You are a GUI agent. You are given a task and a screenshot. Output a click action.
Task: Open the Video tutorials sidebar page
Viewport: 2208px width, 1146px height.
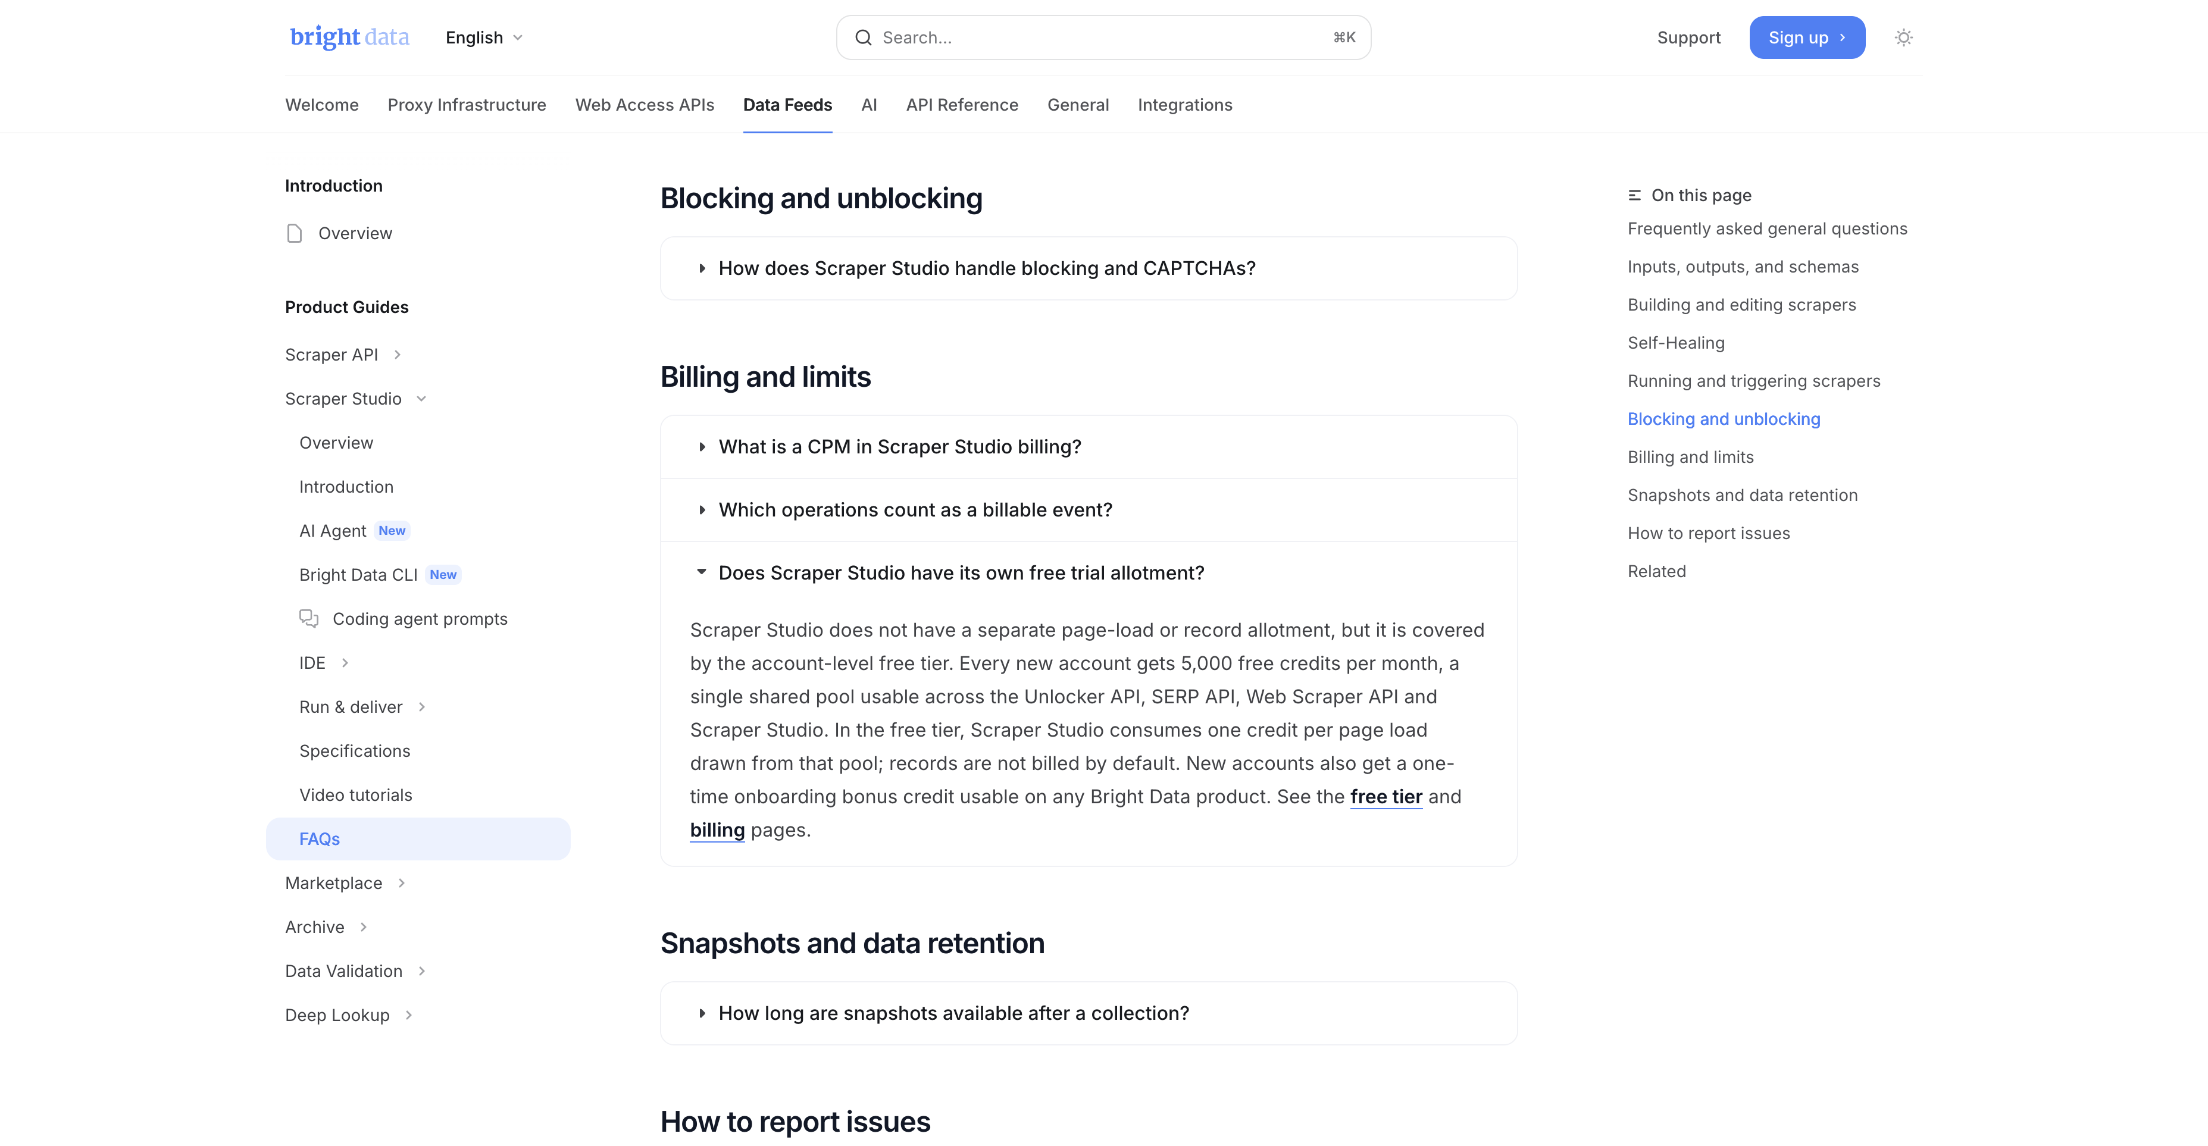click(x=356, y=796)
